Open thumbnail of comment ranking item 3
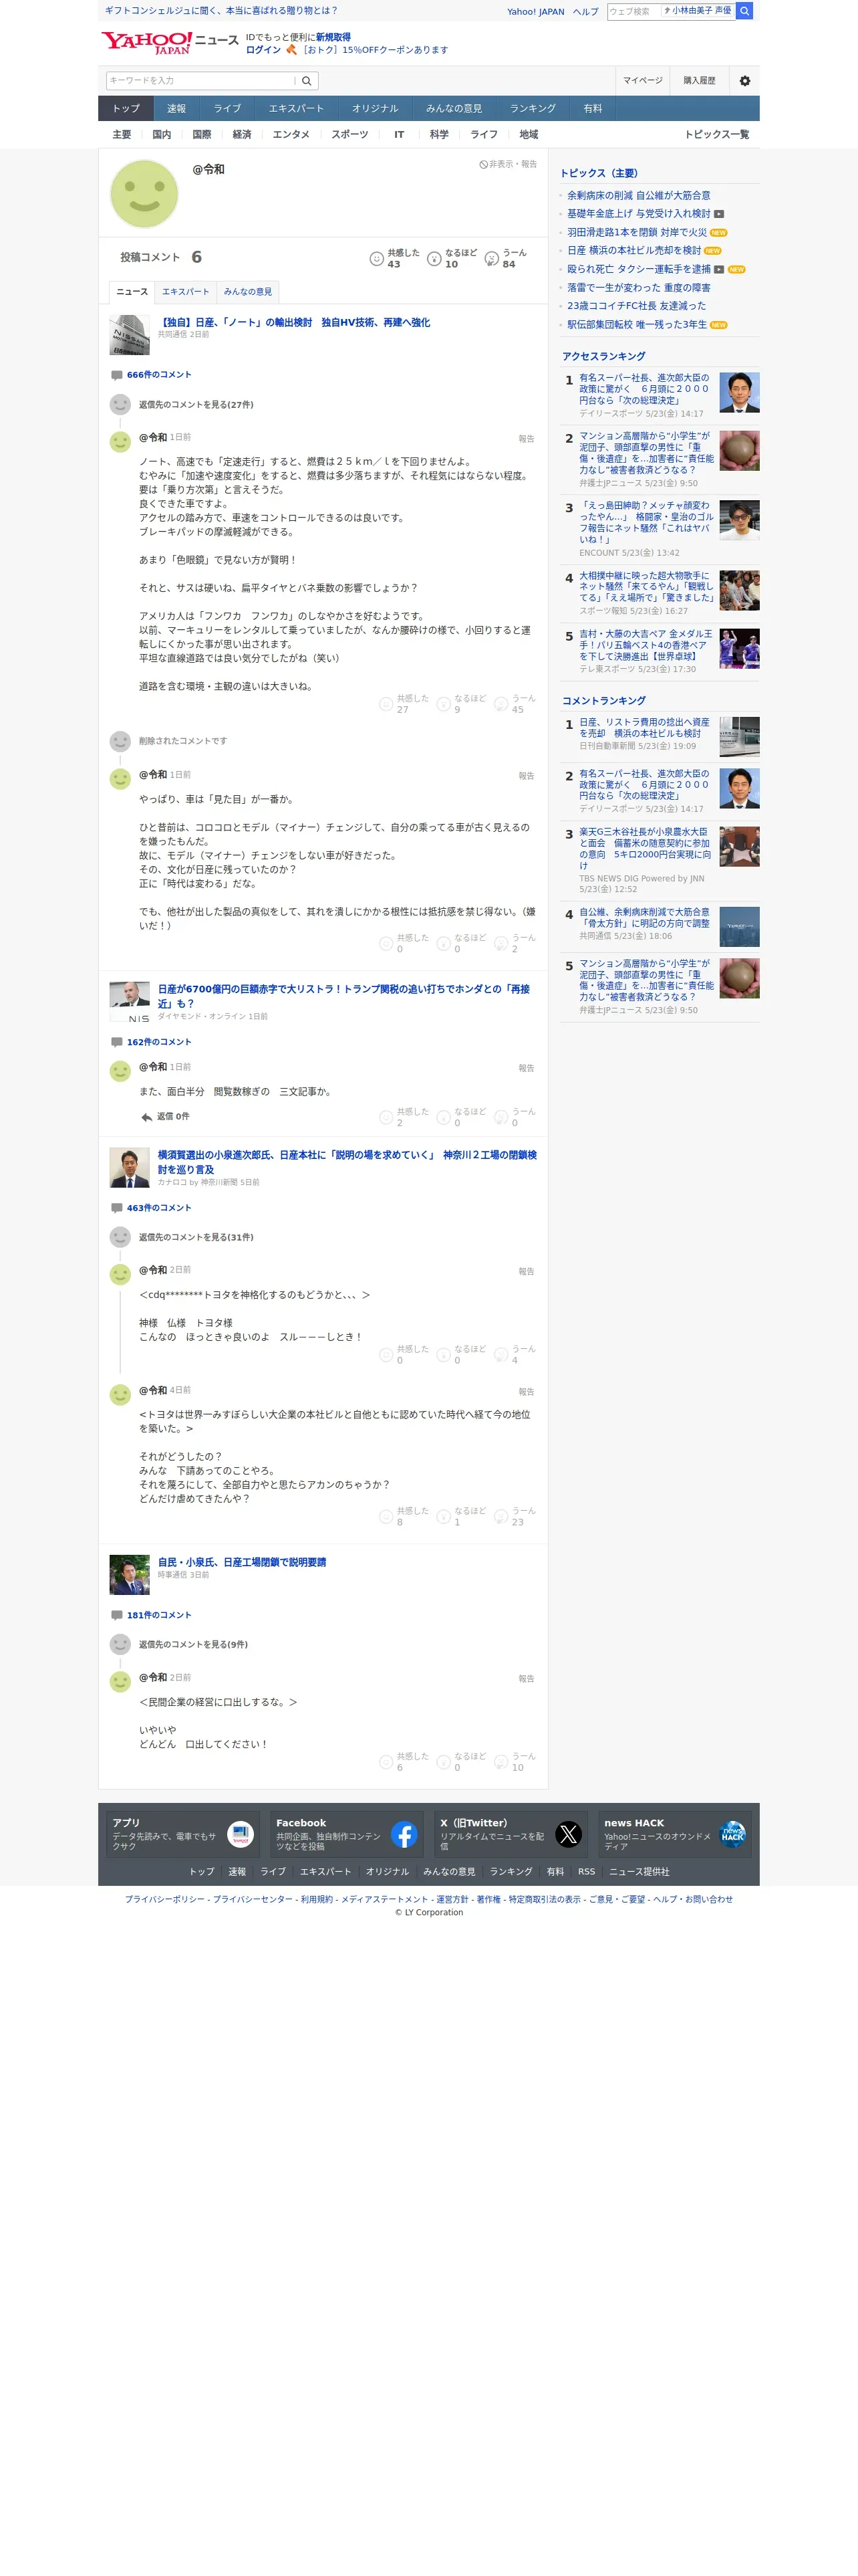 [739, 847]
